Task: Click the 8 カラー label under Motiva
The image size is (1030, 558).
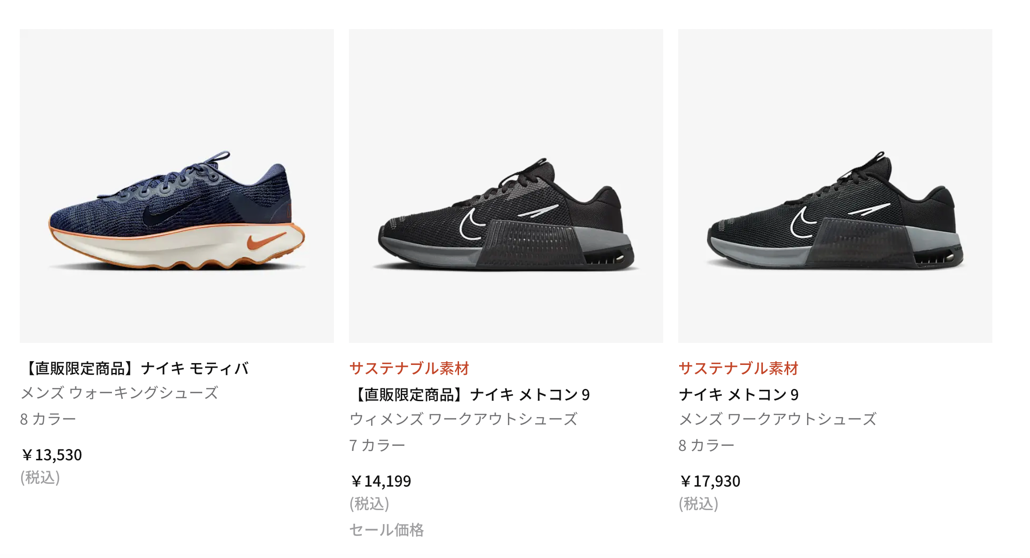Action: [x=48, y=419]
